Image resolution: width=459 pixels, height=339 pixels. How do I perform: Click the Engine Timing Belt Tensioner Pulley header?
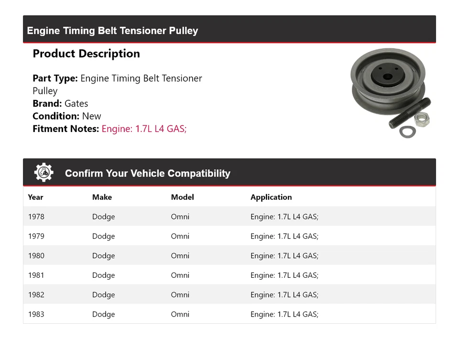coord(112,31)
